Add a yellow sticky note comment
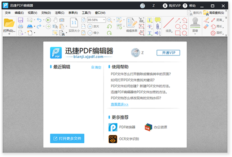The width and height of the screenshot is (232, 157). click(158, 20)
